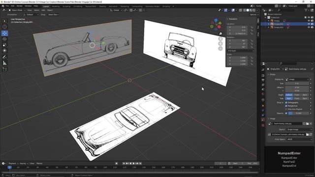Switch to wireframe viewport shading
Viewport: 315px width, 177px height.
click(245, 10)
